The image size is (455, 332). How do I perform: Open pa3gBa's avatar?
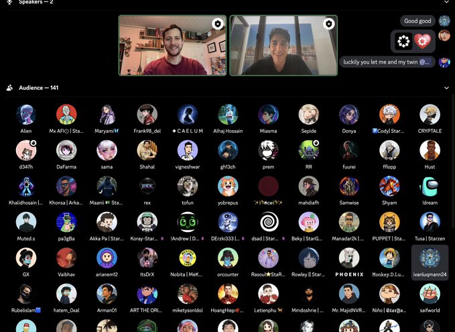coord(66,222)
